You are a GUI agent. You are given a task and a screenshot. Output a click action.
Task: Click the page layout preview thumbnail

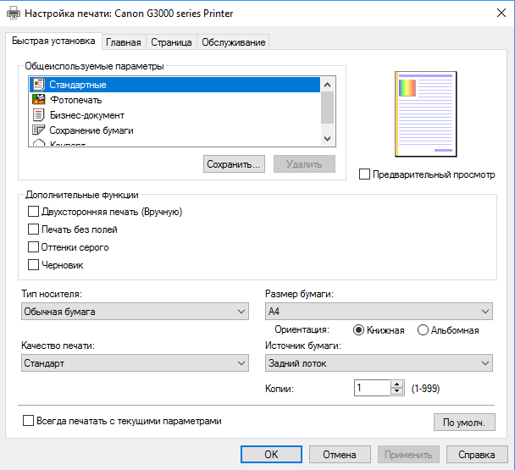[426, 114]
